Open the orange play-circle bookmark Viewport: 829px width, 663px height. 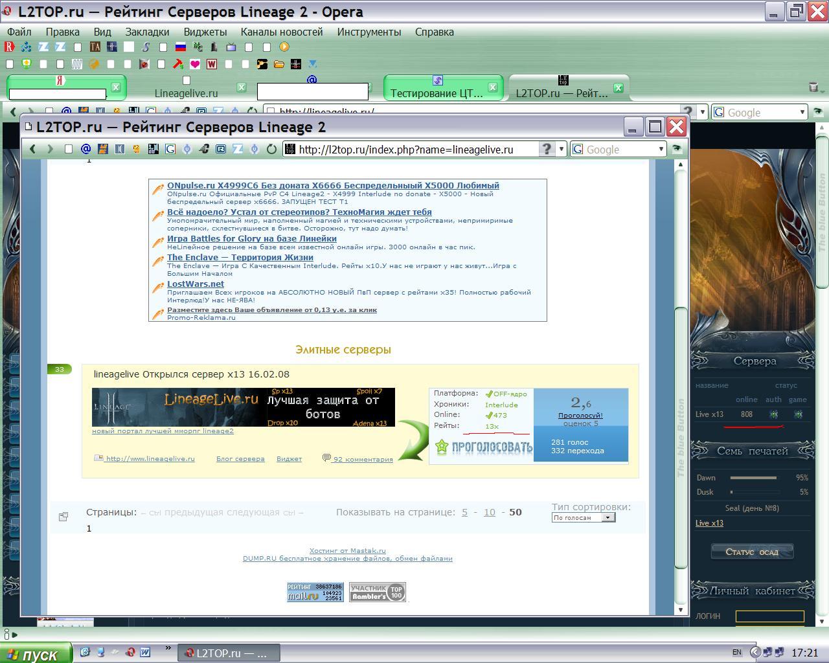(284, 47)
